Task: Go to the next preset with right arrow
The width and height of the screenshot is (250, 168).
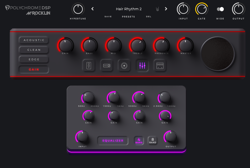Action: click(166, 9)
